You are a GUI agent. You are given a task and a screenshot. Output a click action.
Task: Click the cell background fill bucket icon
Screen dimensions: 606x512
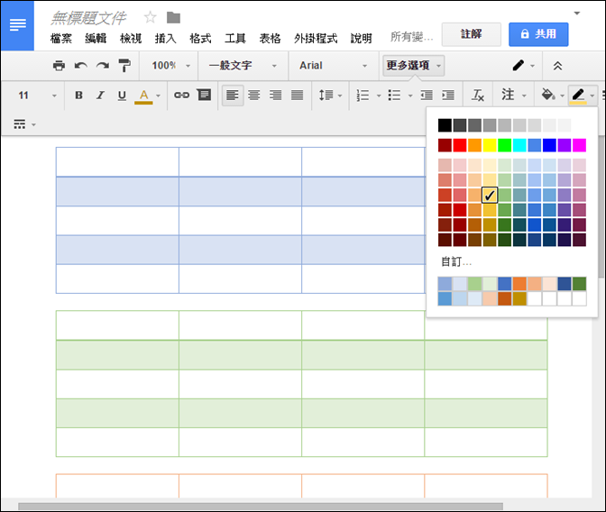(x=548, y=95)
